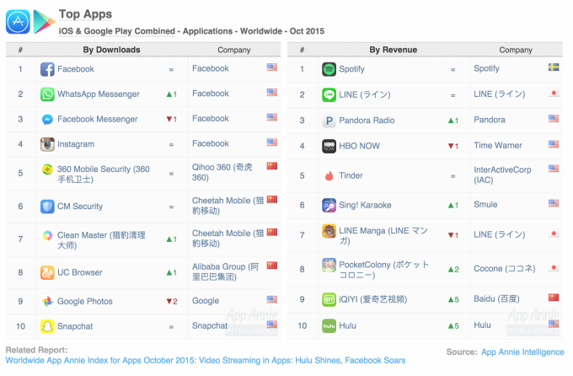Open the Qihoo 360 company link
Image resolution: width=573 pixels, height=376 pixels.
click(222, 172)
